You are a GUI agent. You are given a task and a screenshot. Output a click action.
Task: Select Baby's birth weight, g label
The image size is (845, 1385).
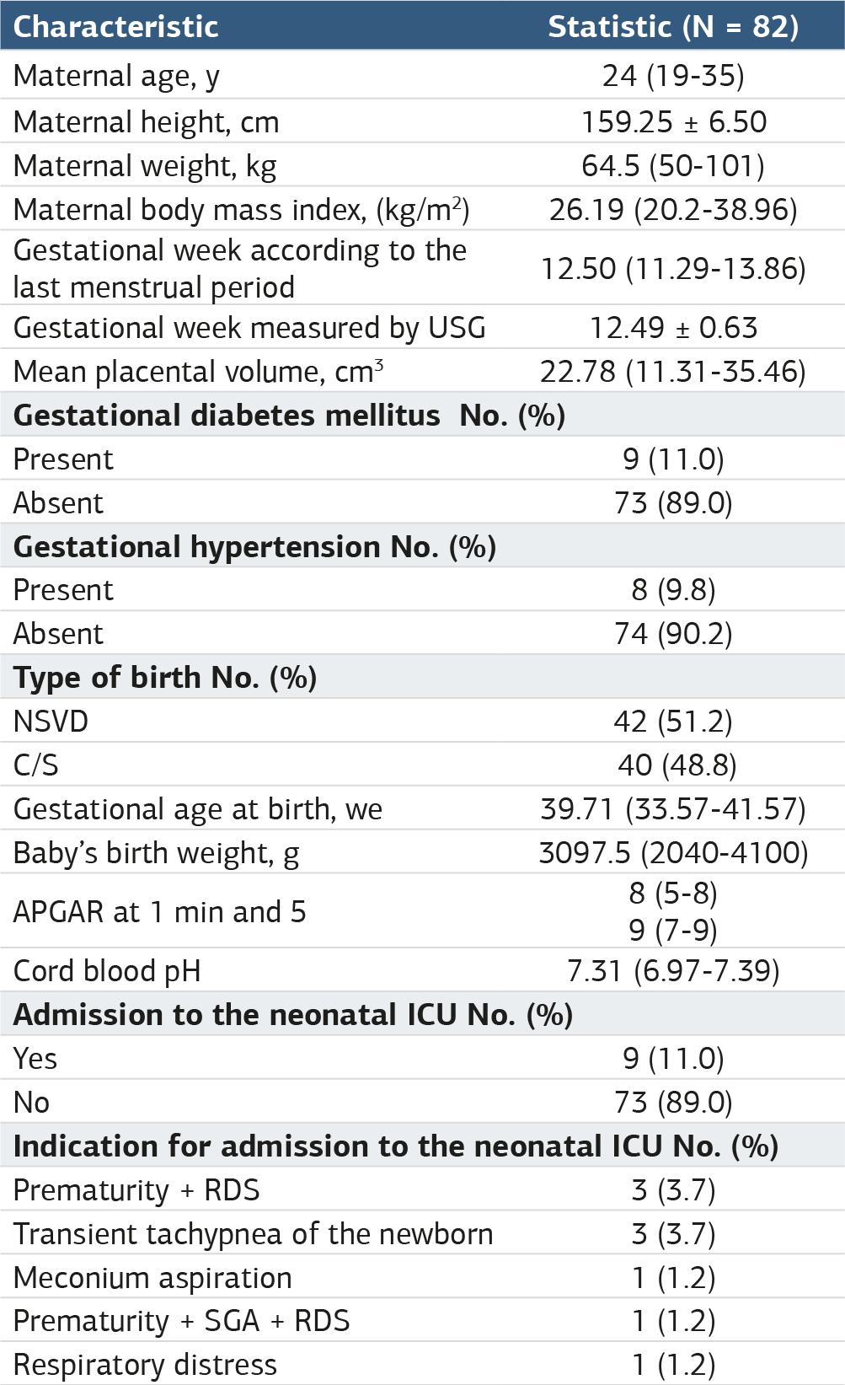(156, 853)
